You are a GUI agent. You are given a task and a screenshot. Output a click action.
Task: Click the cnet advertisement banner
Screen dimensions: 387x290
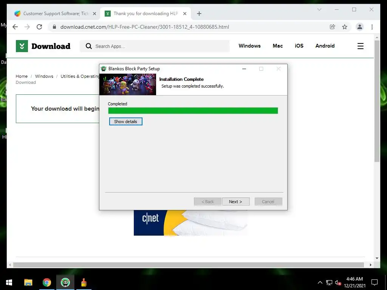190,223
